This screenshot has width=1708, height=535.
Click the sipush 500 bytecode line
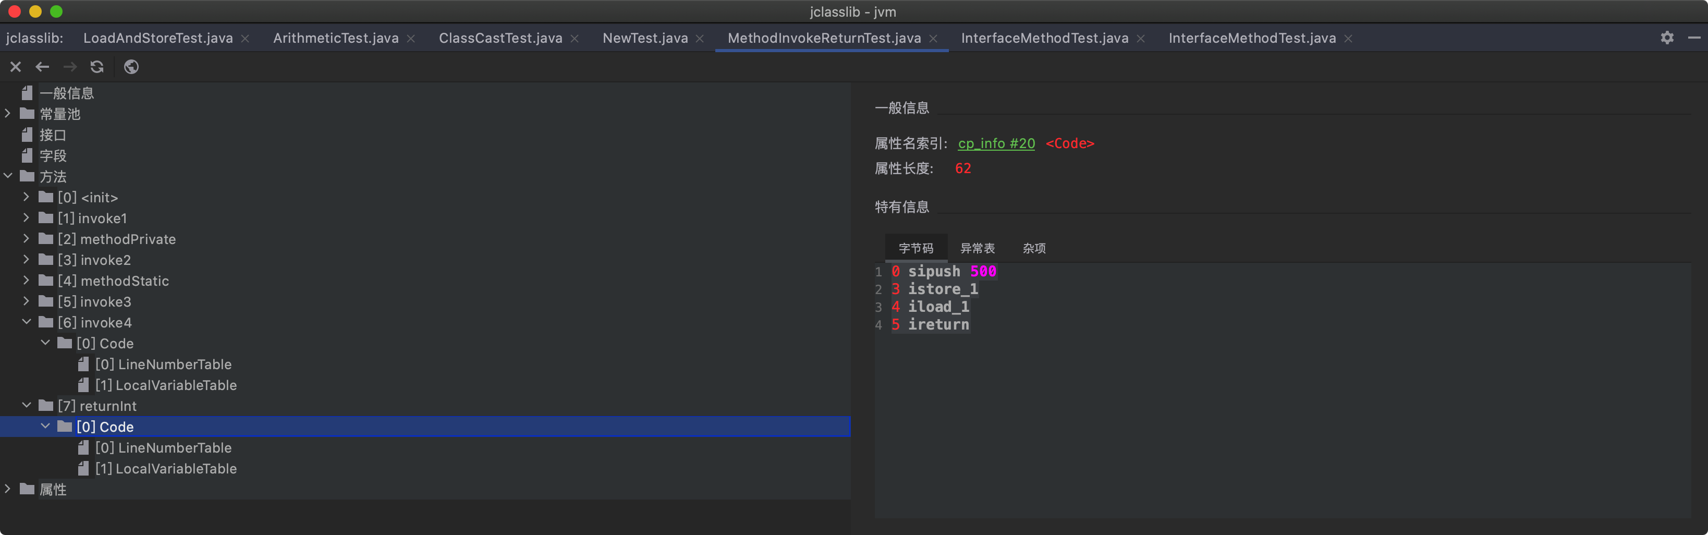[951, 272]
